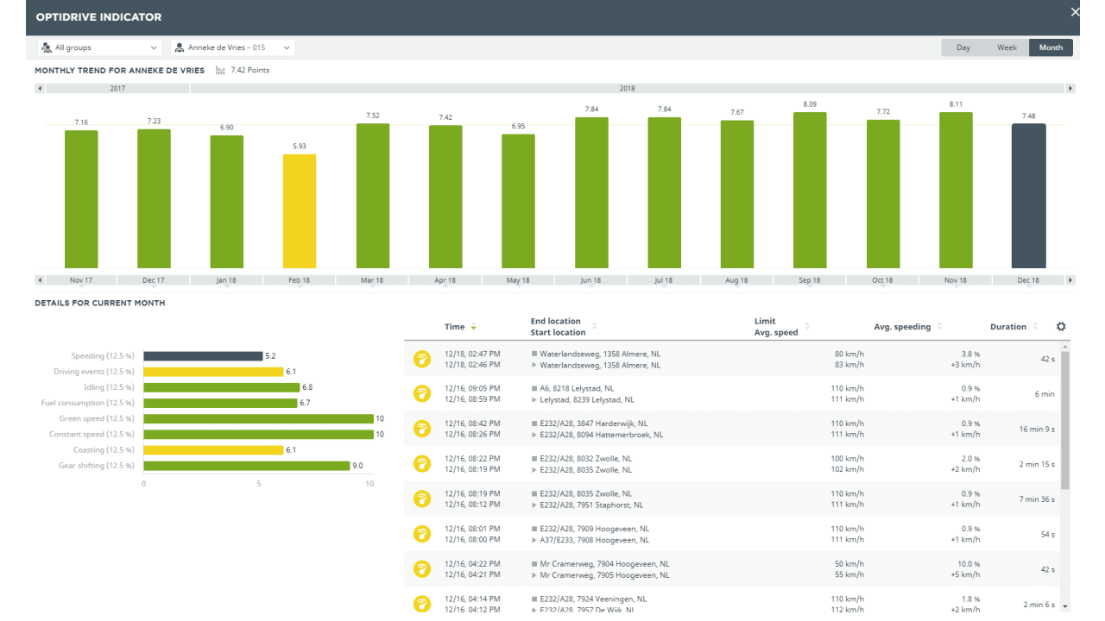Click the right arrow to navigate months forward
Screen dimensions: 1105x621
click(x=1070, y=279)
